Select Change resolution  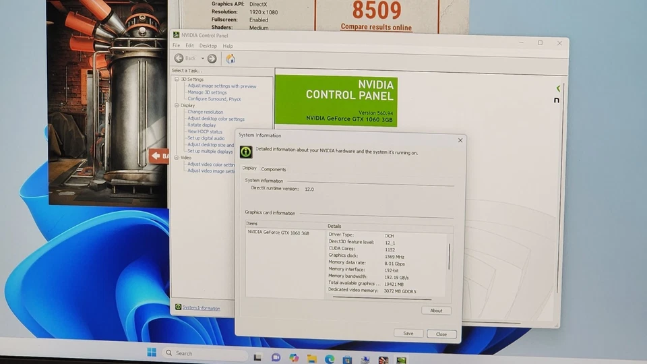(x=205, y=112)
